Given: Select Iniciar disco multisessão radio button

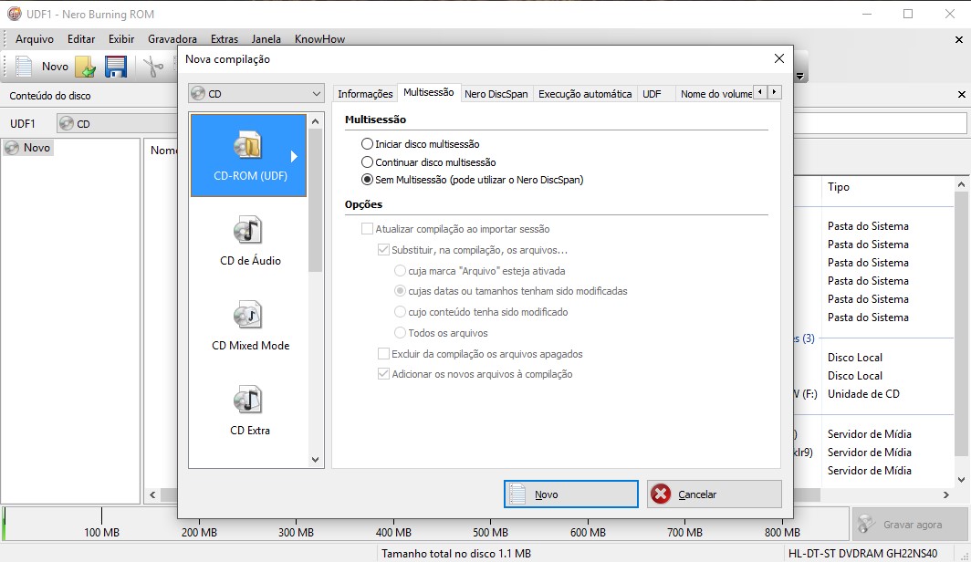Looking at the screenshot, I should (x=367, y=143).
